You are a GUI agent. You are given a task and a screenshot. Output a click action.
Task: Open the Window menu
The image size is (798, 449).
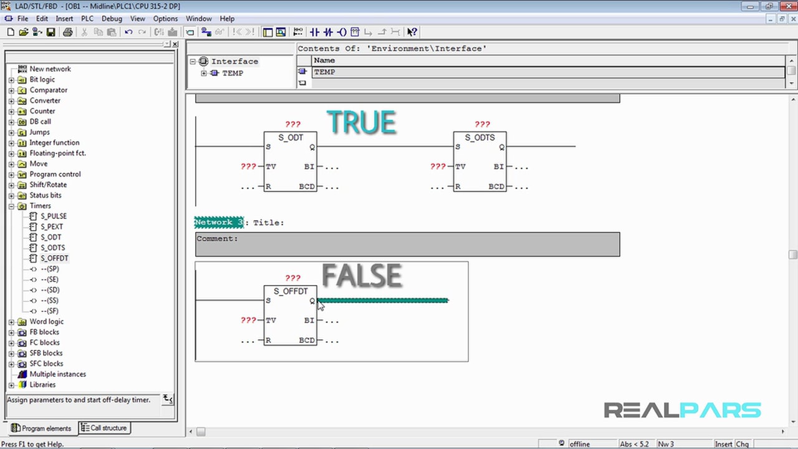(x=199, y=19)
